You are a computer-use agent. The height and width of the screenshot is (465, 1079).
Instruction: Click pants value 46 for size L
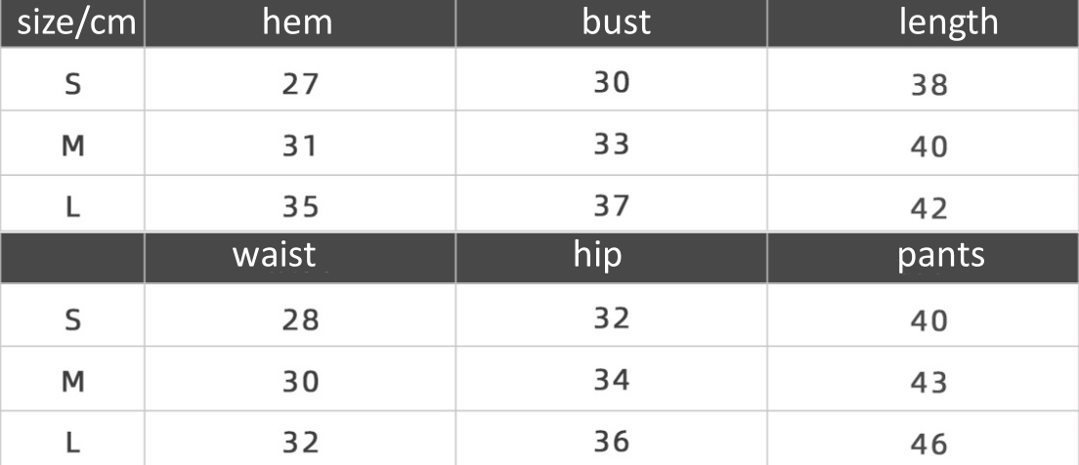(x=928, y=444)
